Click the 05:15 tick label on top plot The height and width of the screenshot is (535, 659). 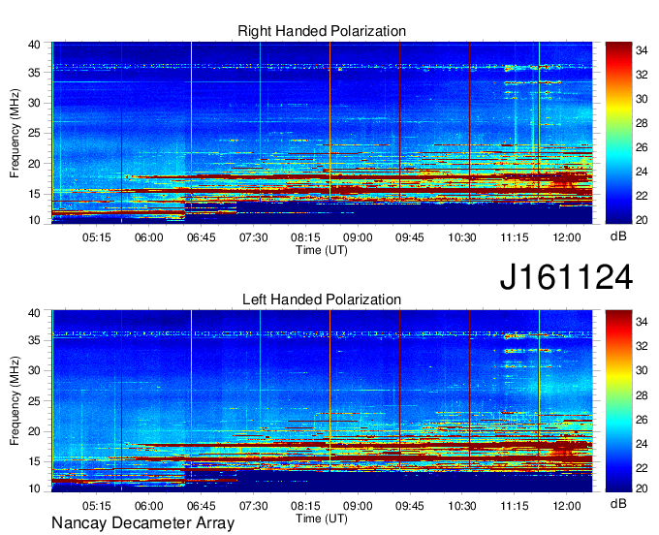click(x=97, y=237)
